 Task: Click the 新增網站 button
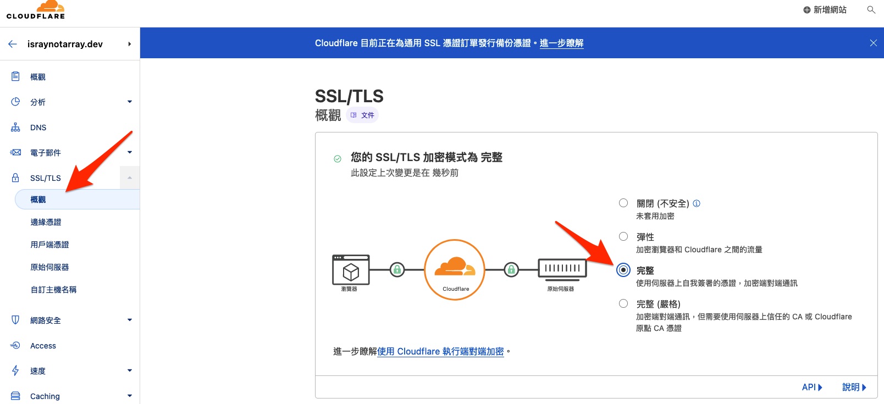tap(825, 10)
